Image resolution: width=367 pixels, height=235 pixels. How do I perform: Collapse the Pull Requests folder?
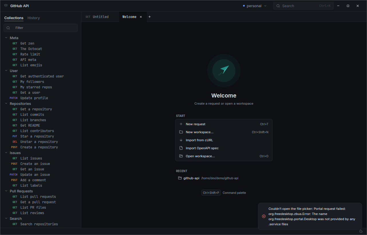[x=6, y=191]
